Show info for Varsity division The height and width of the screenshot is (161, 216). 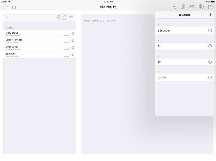pyautogui.click(x=210, y=78)
